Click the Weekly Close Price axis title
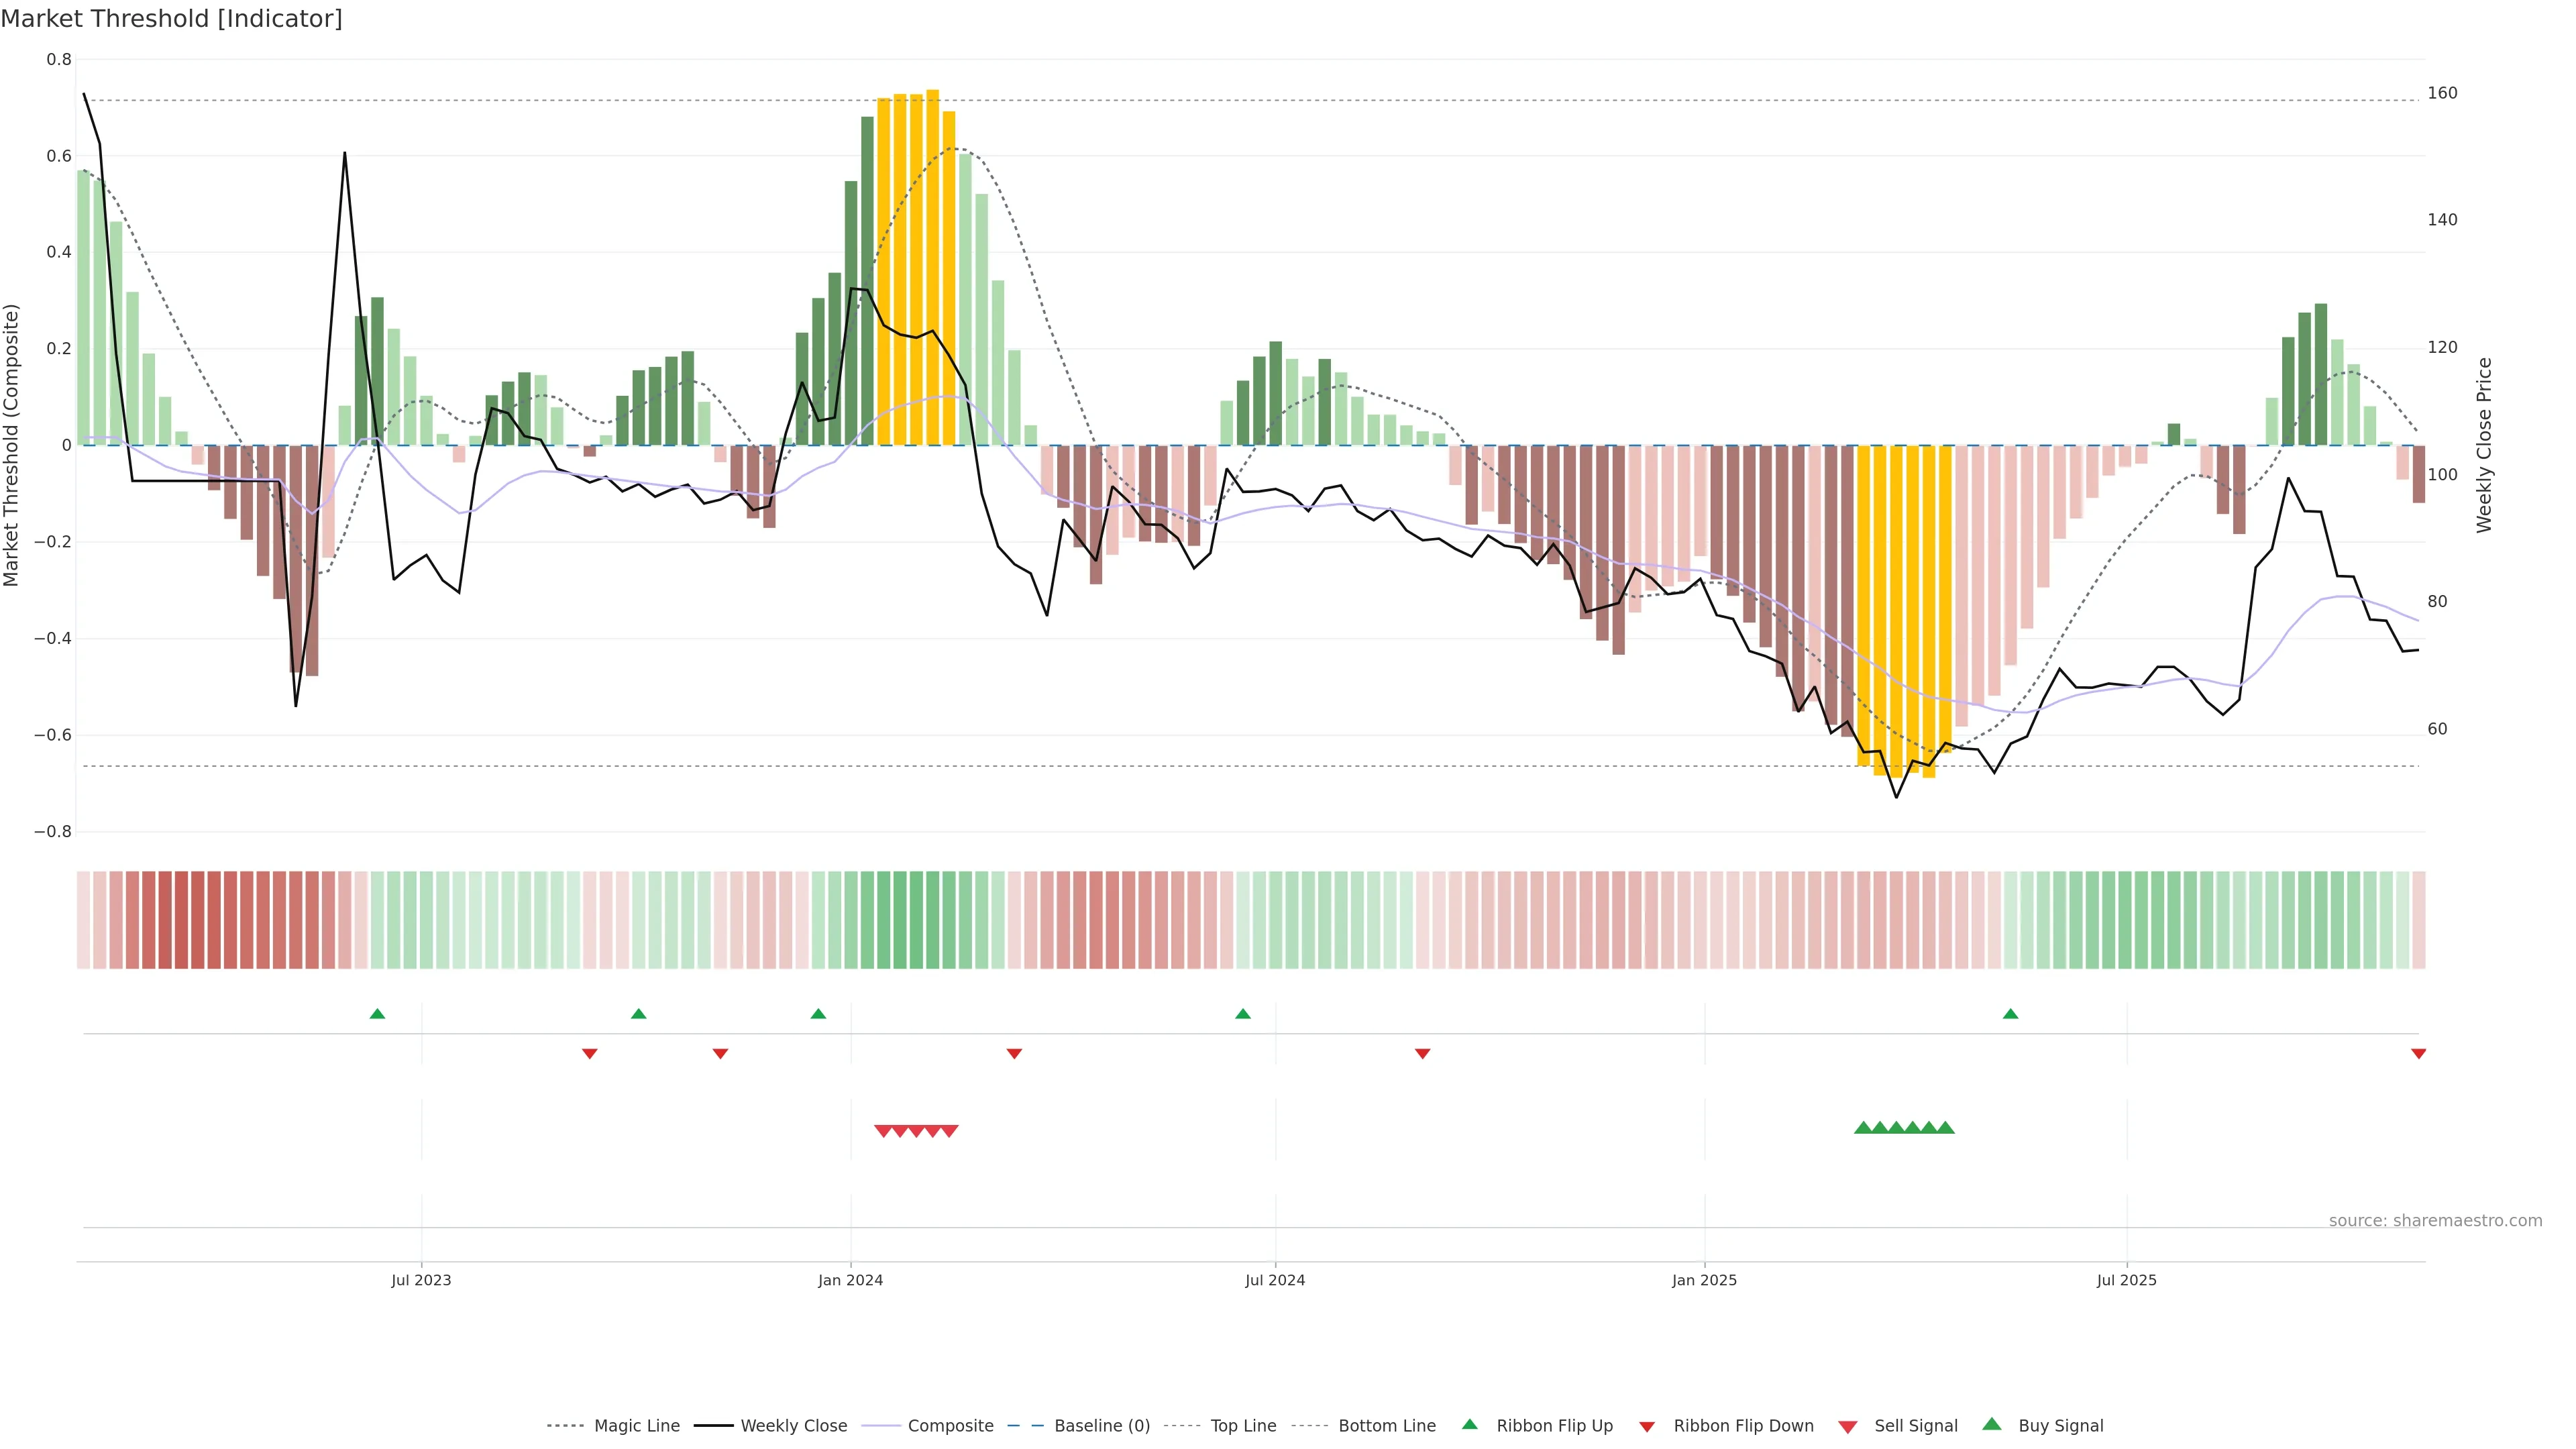 click(x=2484, y=445)
